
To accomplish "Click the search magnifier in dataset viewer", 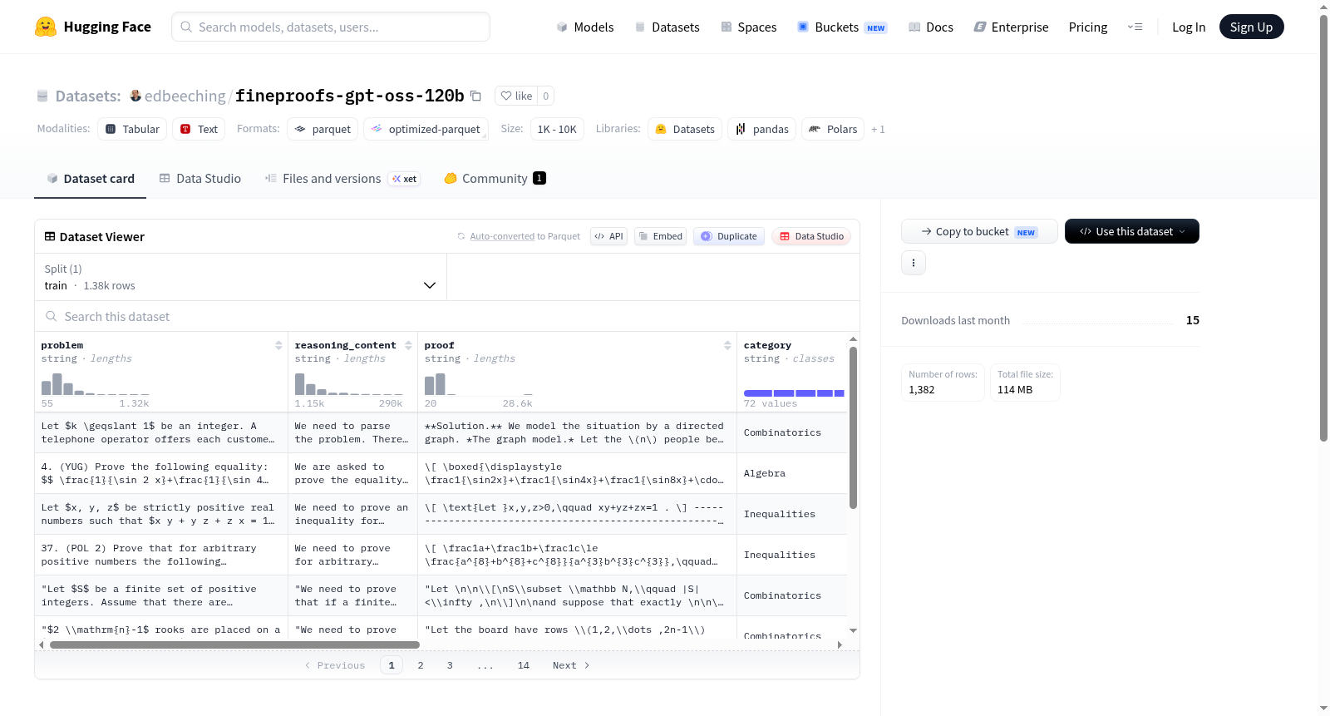I will coord(52,316).
